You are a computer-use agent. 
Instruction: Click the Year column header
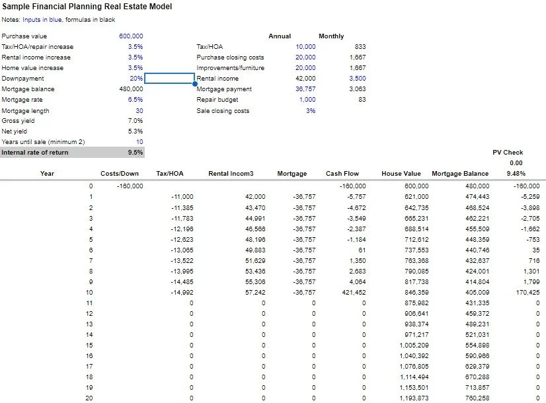(47, 174)
